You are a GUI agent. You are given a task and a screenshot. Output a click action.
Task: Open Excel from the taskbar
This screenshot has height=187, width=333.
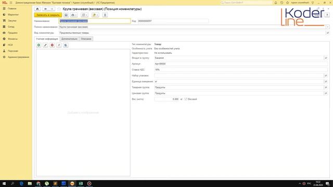81,183
